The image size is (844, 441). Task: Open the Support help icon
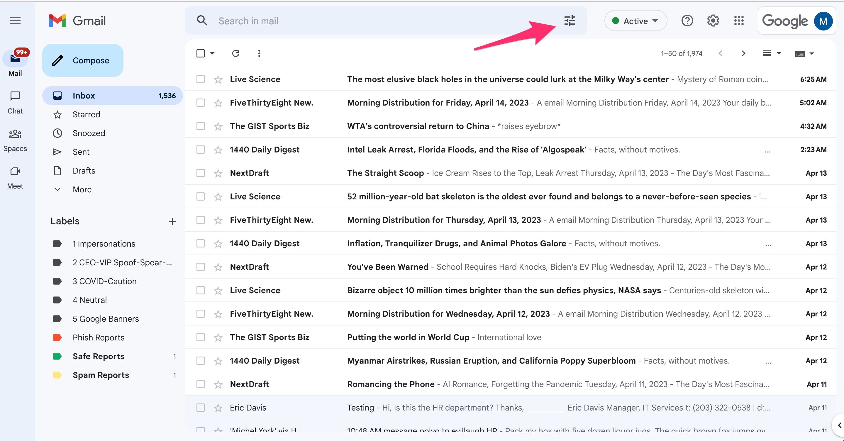tap(687, 21)
